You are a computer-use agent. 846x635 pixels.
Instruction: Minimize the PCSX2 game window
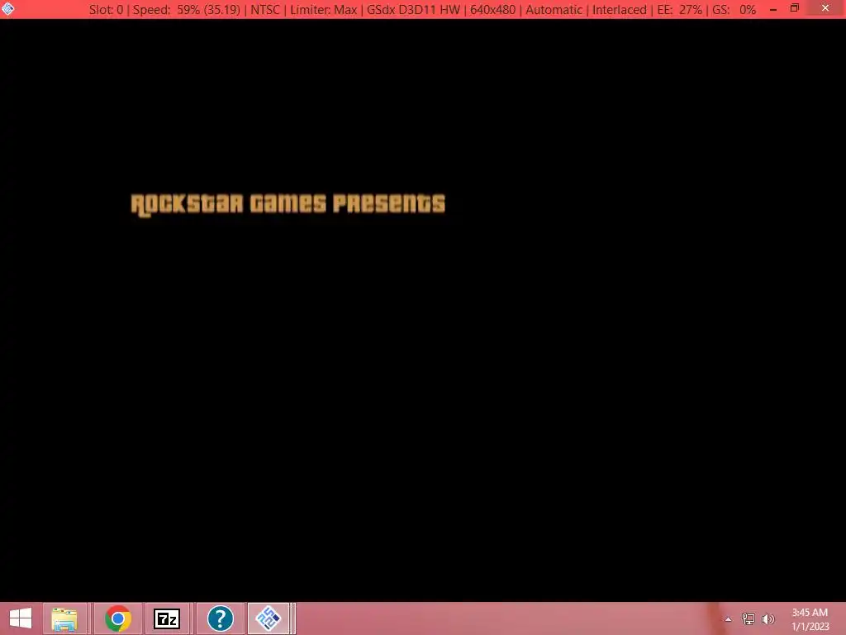tap(773, 9)
